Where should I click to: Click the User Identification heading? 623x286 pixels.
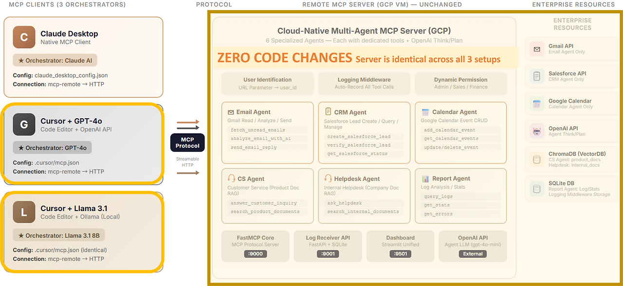268,80
